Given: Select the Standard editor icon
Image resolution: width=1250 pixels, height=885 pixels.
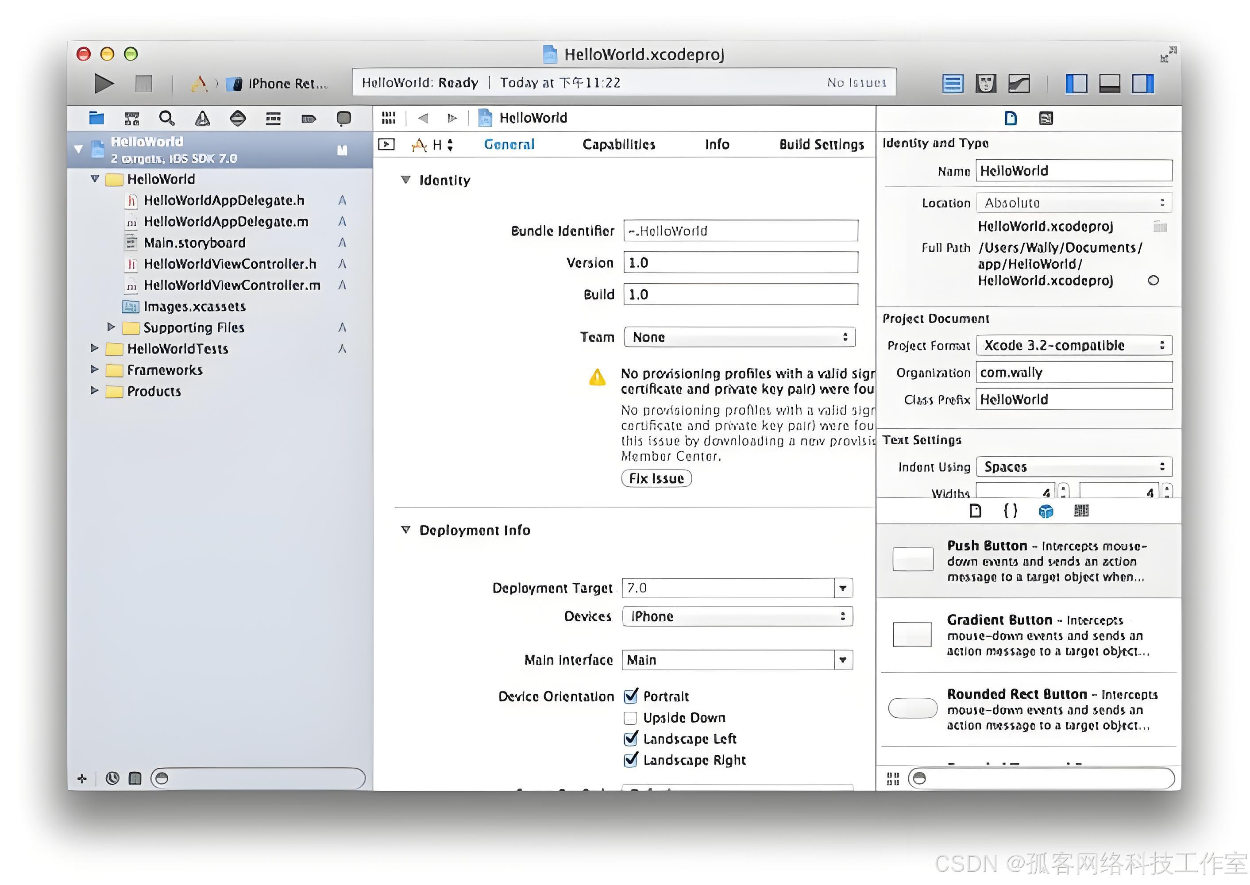Looking at the screenshot, I should pyautogui.click(x=953, y=83).
